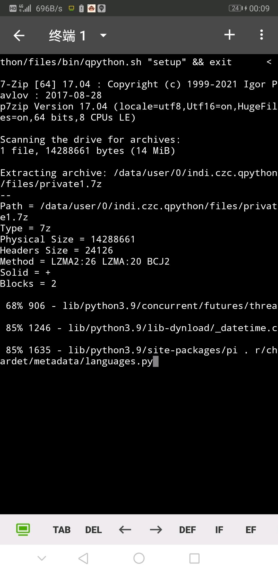Open the three-dot overflow menu

pyautogui.click(x=262, y=35)
